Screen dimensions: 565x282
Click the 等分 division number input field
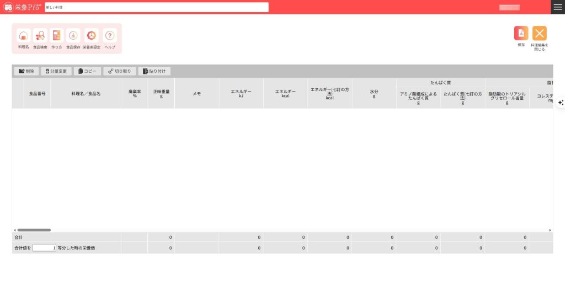(x=44, y=248)
